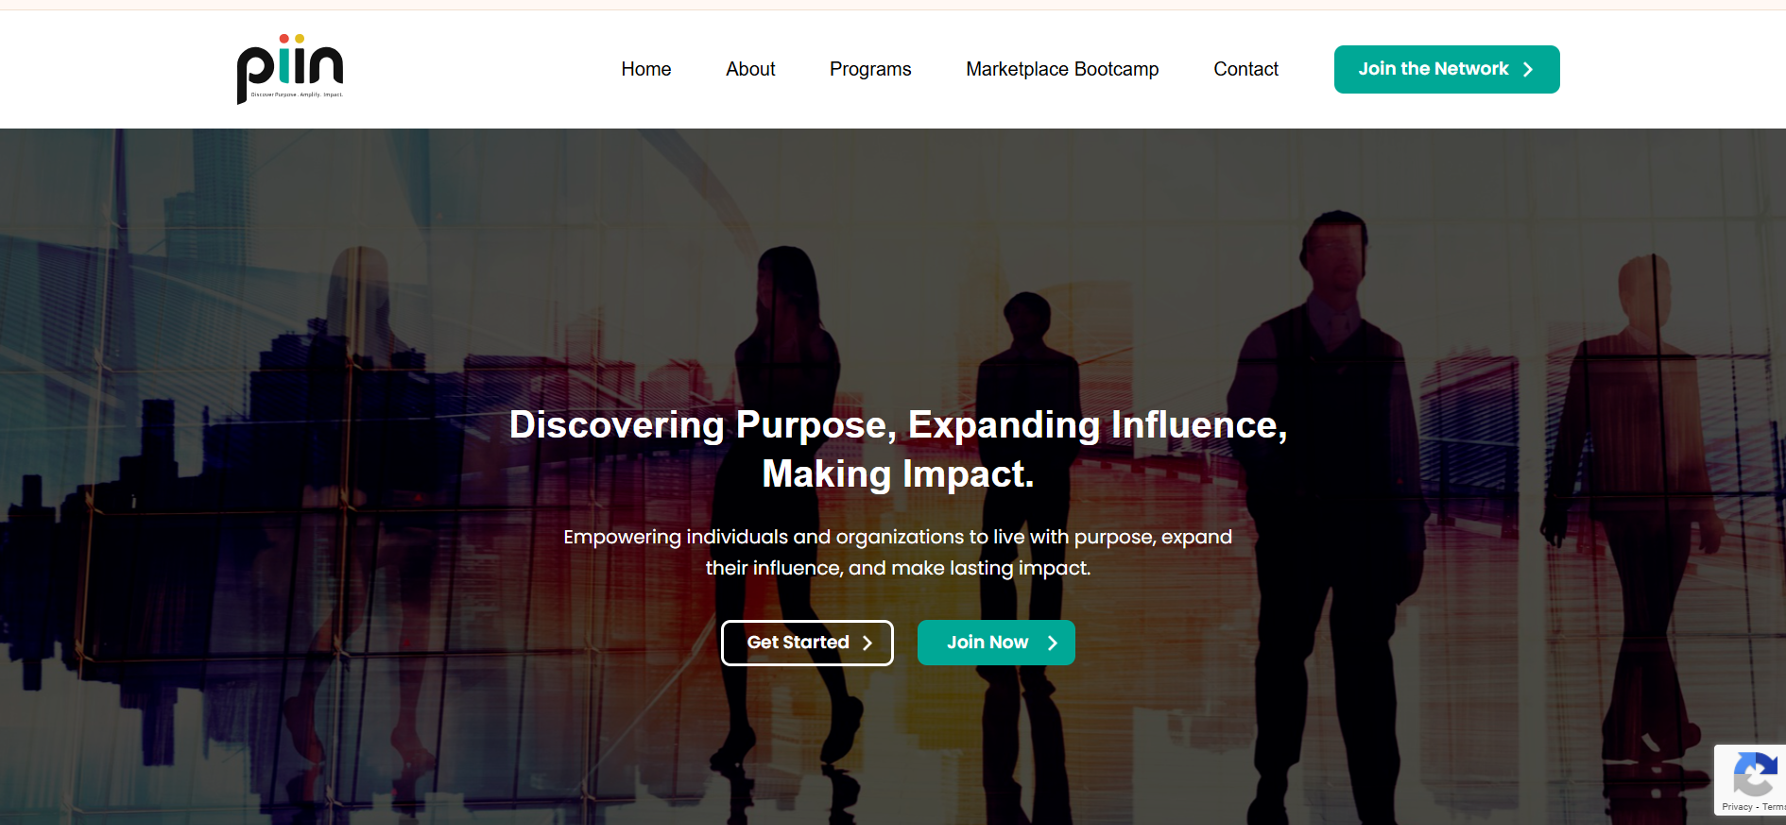1786x825 pixels.
Task: Click the piin logo in the header
Action: tap(290, 69)
